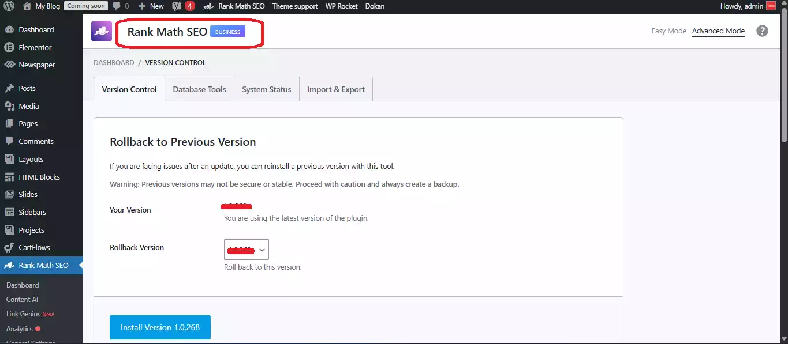Open Elementor text in the sidebar
The width and height of the screenshot is (788, 344).
35,47
